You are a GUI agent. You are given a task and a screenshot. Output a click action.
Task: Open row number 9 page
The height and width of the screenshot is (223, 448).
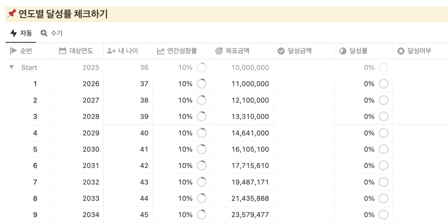coord(35,215)
